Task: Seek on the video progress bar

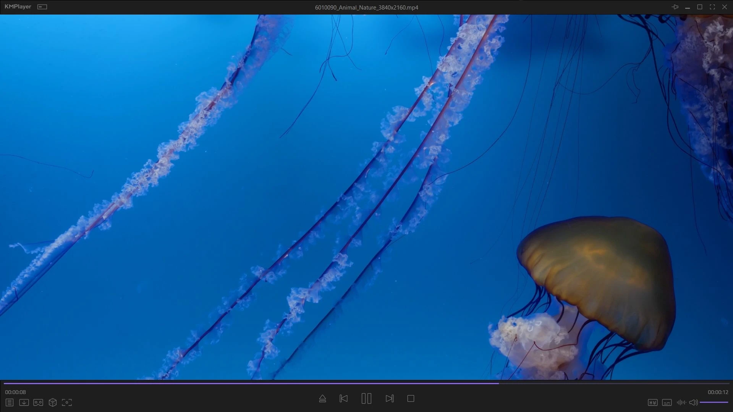Action: [x=367, y=383]
